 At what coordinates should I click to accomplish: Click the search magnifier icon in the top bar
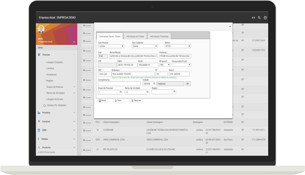pyautogui.click(x=259, y=18)
